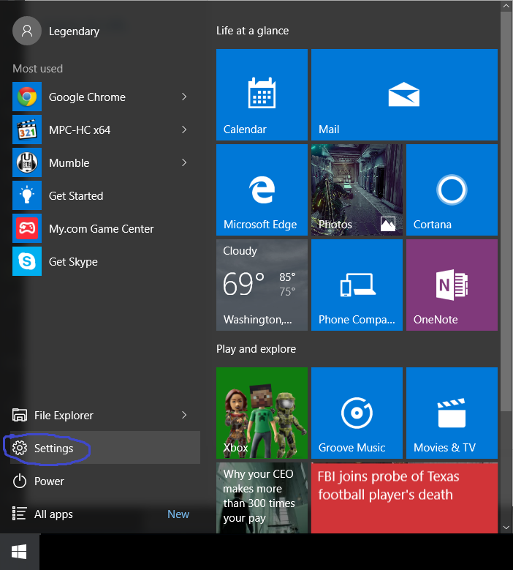This screenshot has width=513, height=570.
Task: Launch the Groove Music tile
Action: click(357, 413)
